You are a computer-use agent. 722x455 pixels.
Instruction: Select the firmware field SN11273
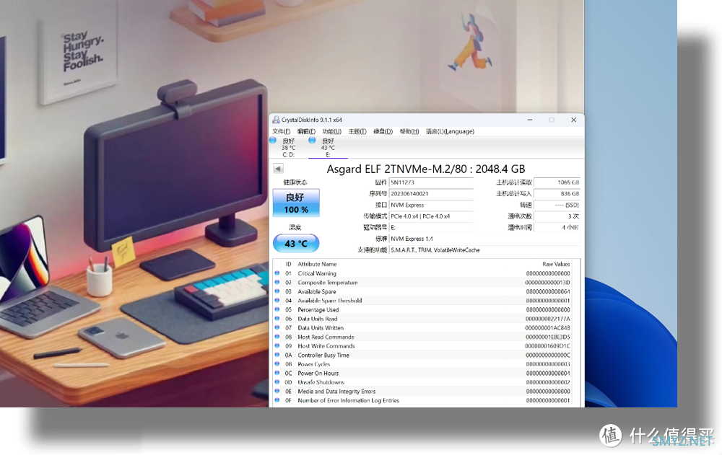pos(431,182)
